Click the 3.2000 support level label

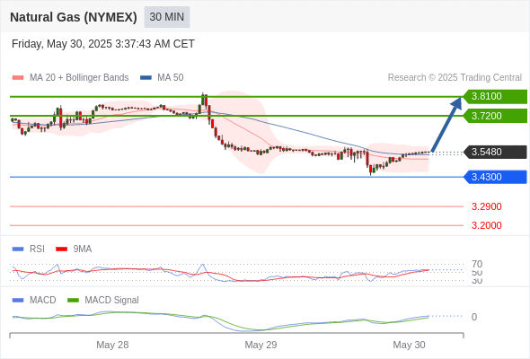pyautogui.click(x=486, y=225)
